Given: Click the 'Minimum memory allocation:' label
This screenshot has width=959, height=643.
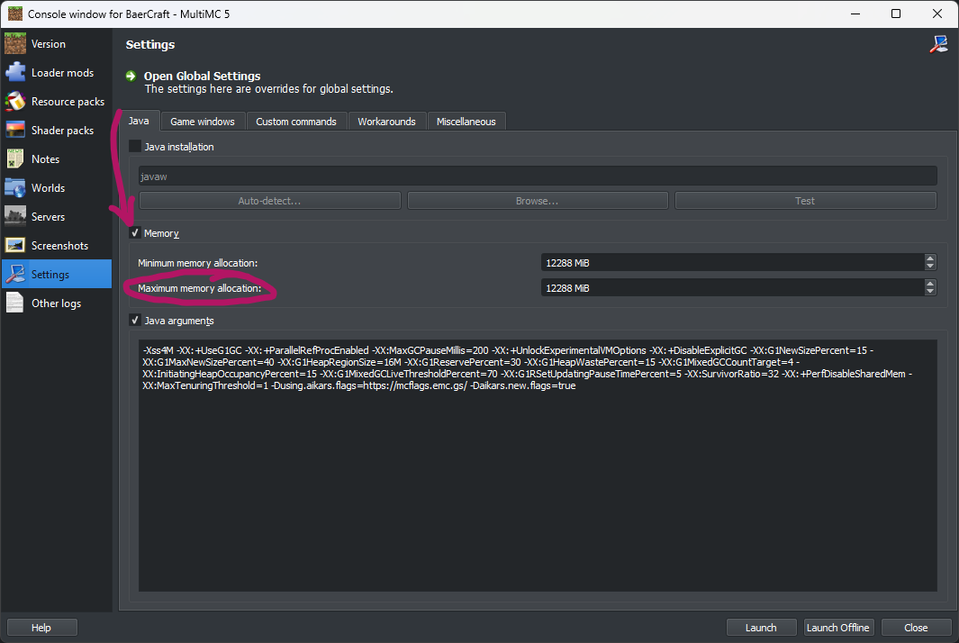Looking at the screenshot, I should point(197,263).
